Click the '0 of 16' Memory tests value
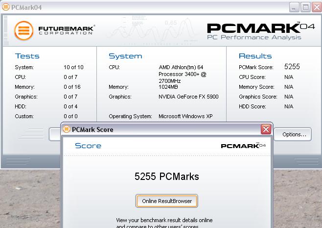Viewport: 322px width, 228px height. (x=72, y=87)
